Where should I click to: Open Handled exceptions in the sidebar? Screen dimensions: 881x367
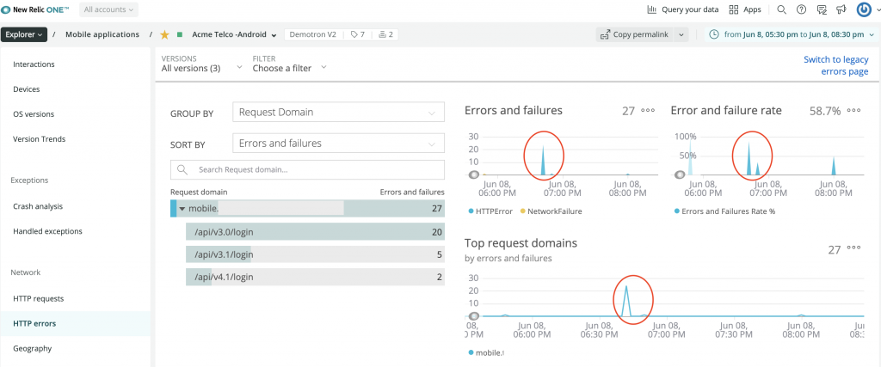click(48, 231)
